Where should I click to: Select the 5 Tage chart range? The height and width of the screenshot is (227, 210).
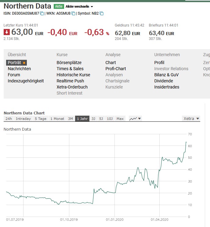point(41,119)
